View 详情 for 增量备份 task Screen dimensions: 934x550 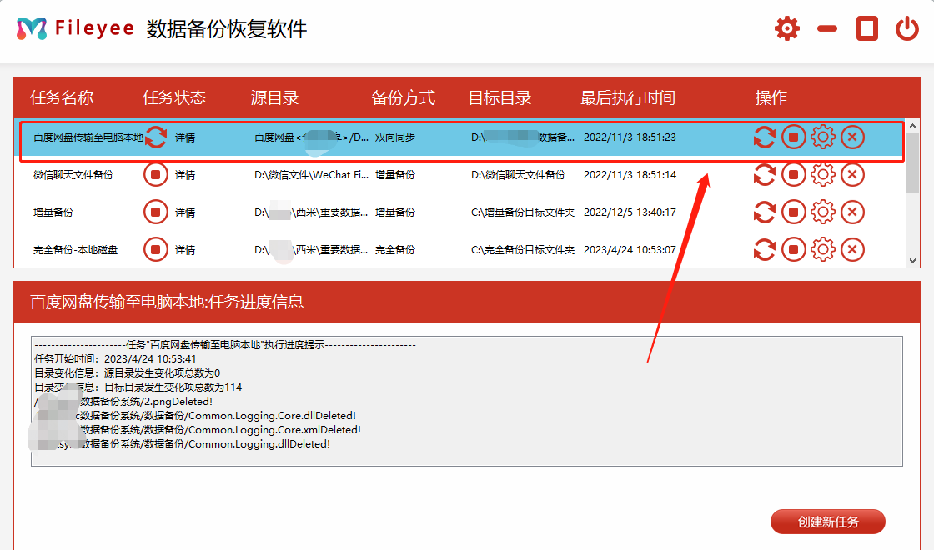coord(185,212)
